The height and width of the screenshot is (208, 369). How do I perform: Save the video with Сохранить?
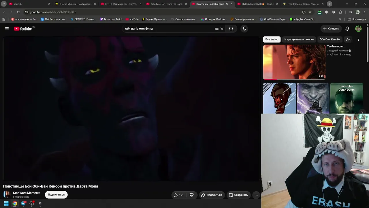pos(238,195)
